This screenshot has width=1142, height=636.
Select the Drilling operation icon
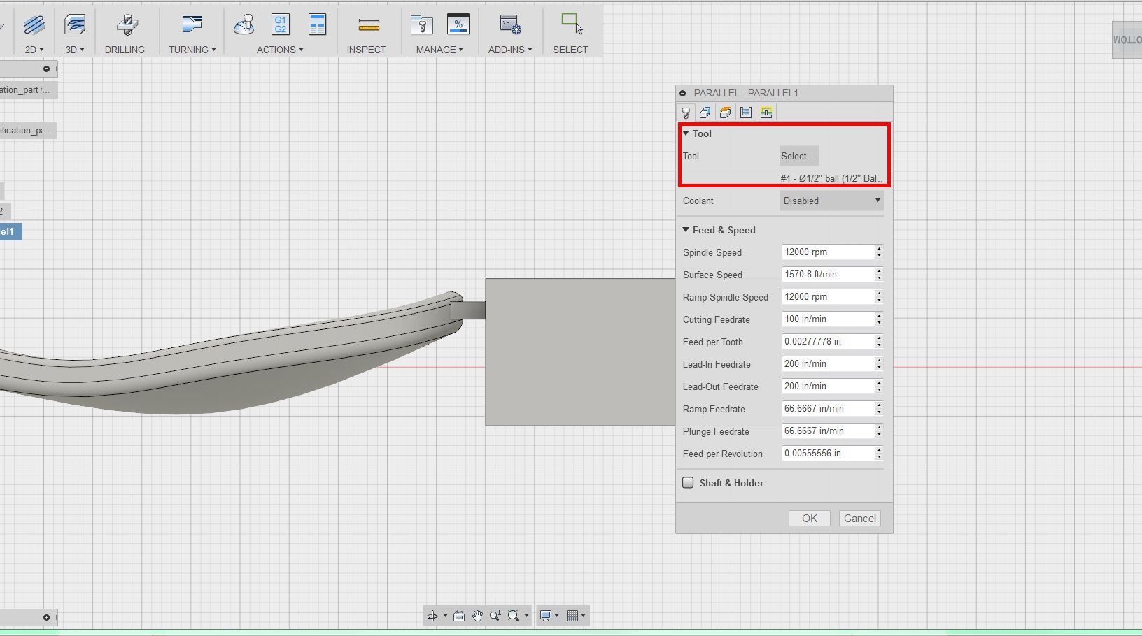point(126,24)
